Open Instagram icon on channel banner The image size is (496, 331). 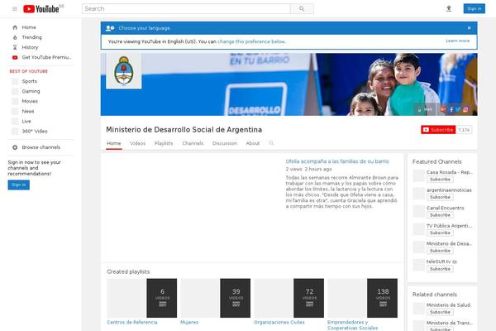[465, 109]
